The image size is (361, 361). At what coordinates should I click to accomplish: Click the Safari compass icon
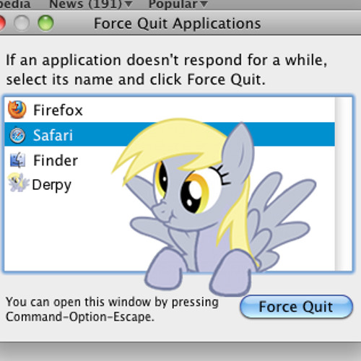click(17, 135)
